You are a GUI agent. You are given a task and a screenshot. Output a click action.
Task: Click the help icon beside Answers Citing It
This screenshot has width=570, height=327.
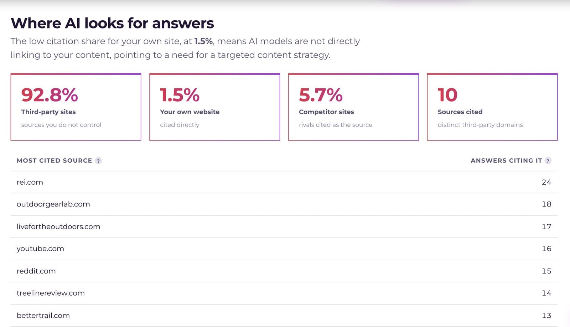pyautogui.click(x=548, y=161)
